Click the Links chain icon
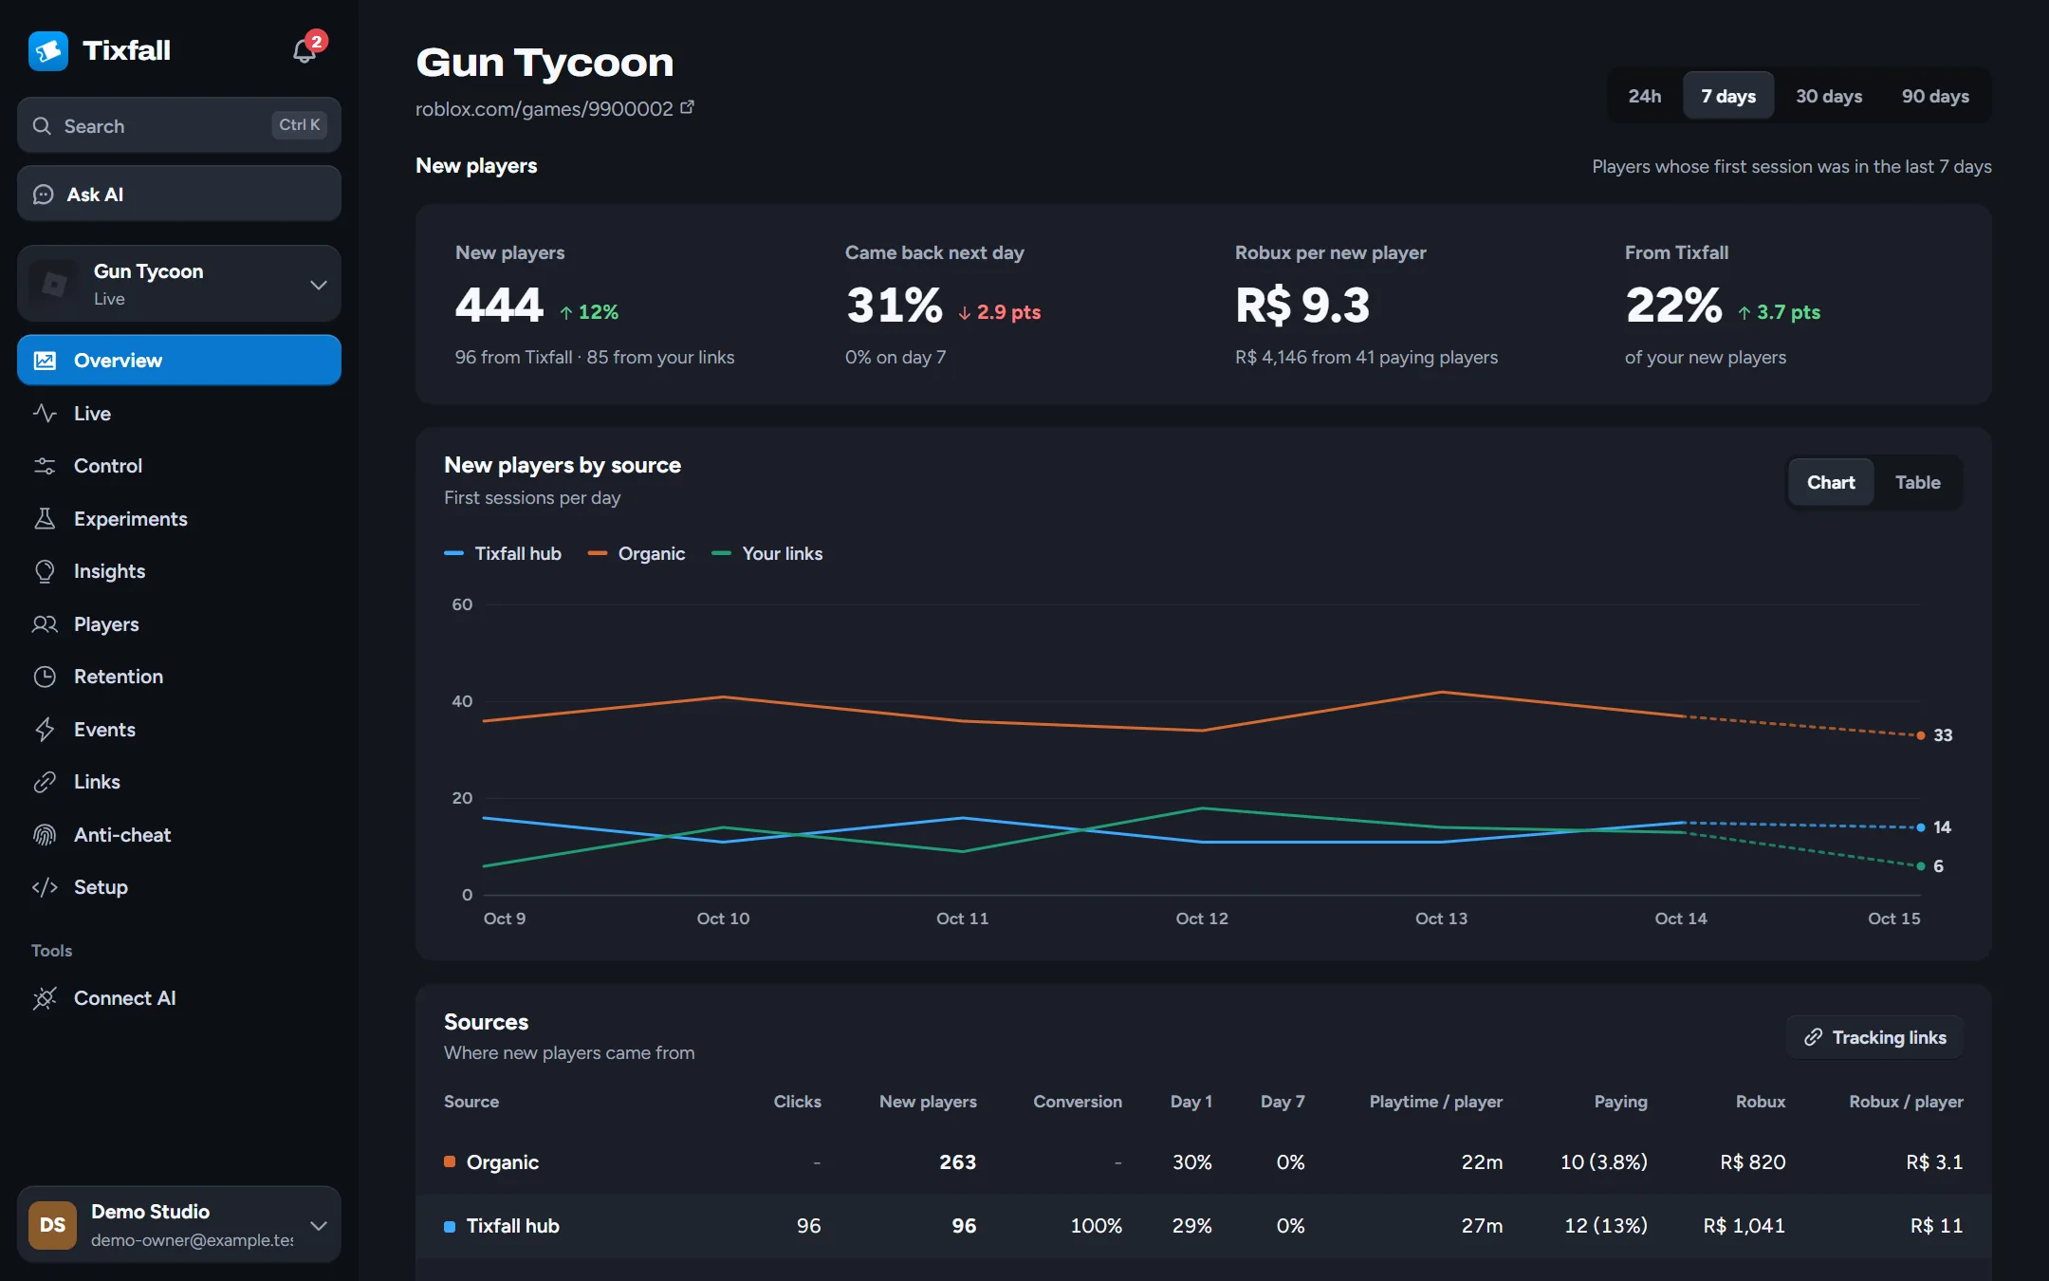Viewport: 2049px width, 1281px height. [45, 782]
